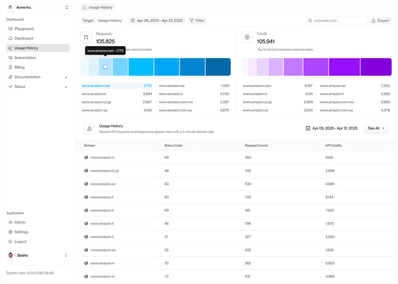
Task: Click the Logout icon
Action: (10, 242)
